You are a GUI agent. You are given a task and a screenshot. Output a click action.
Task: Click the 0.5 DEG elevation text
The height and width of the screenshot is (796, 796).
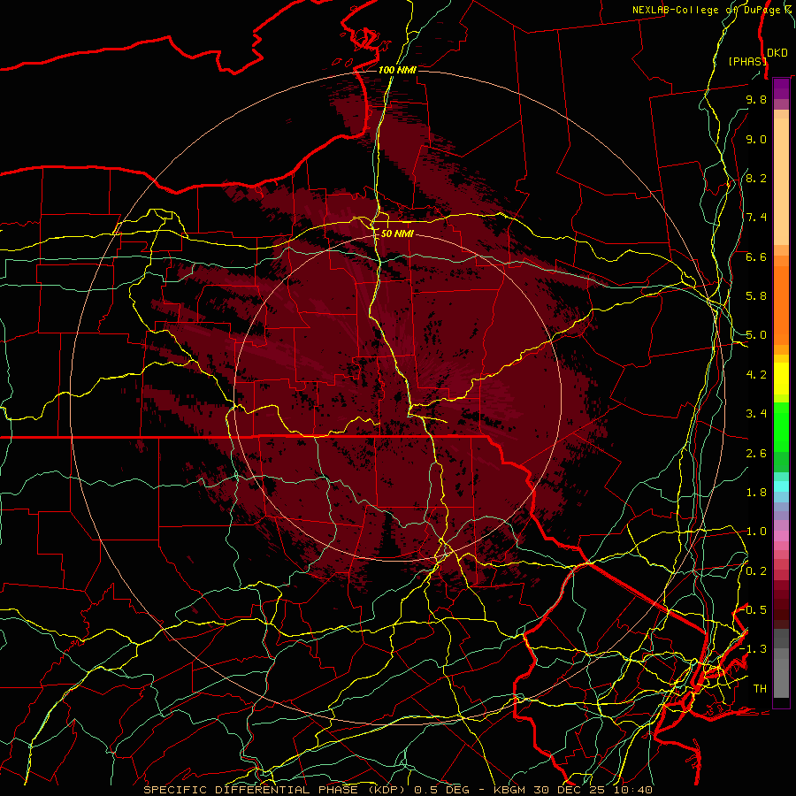(x=443, y=790)
